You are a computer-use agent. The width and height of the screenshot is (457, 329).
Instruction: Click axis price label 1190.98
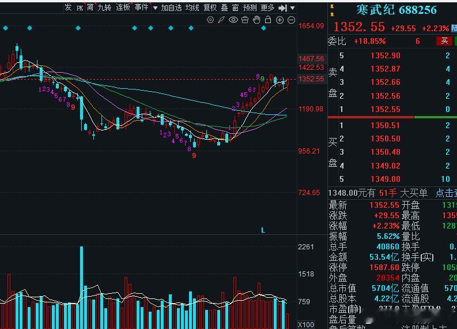pyautogui.click(x=311, y=109)
